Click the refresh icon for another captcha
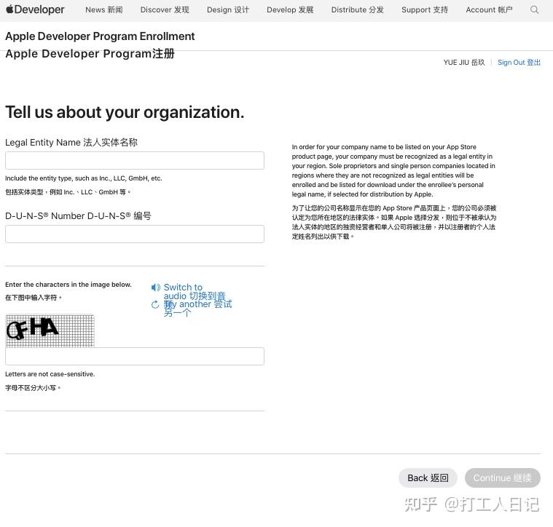 click(x=155, y=305)
